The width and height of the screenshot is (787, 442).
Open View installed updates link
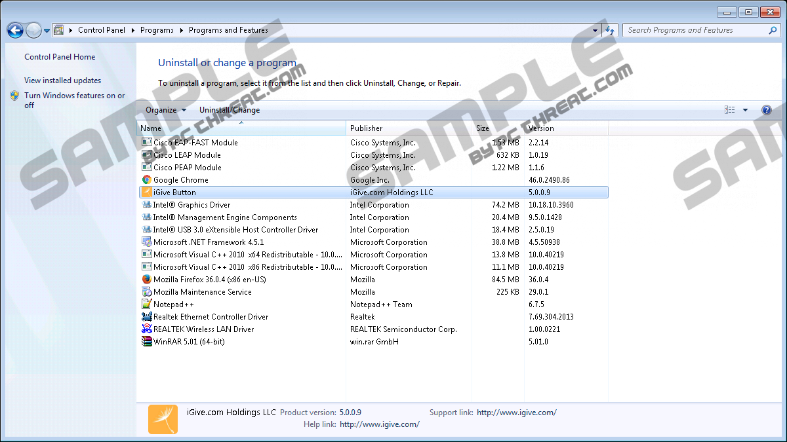point(62,81)
